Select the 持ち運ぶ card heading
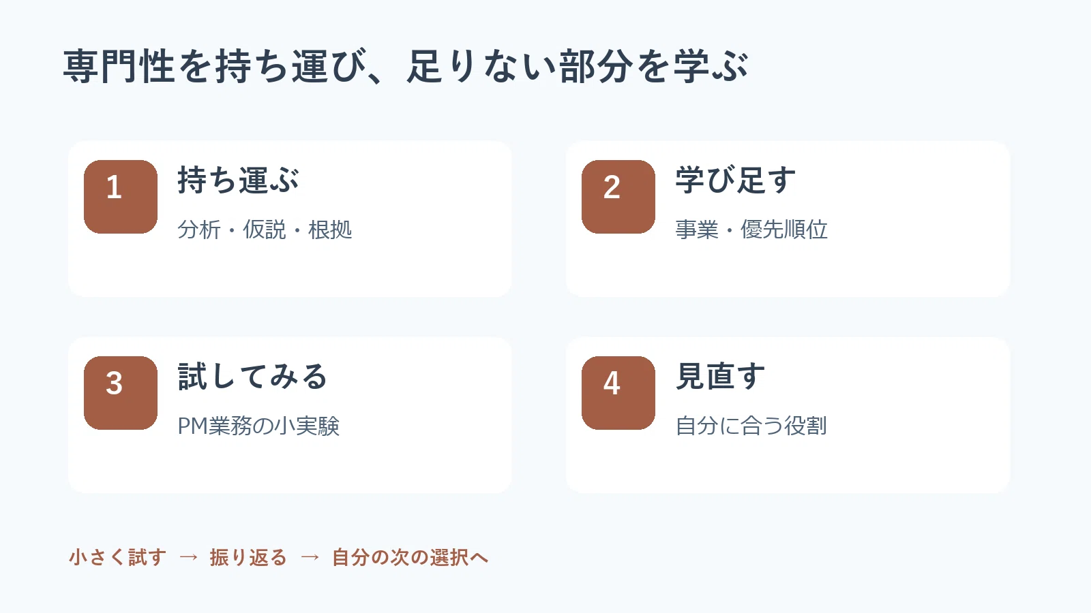This screenshot has height=613, width=1091. pyautogui.click(x=238, y=180)
